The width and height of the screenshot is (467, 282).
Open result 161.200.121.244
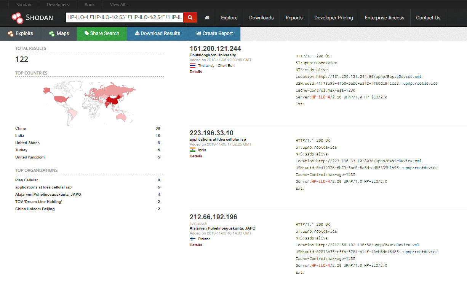pos(215,49)
